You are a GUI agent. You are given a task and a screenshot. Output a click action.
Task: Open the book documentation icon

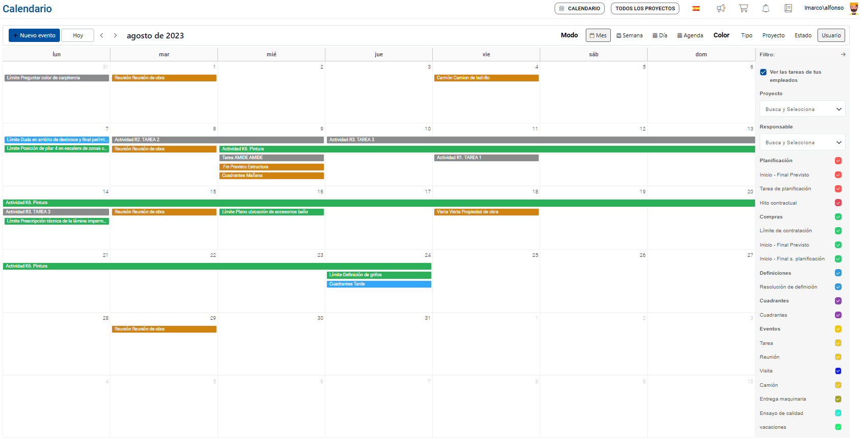(x=788, y=8)
